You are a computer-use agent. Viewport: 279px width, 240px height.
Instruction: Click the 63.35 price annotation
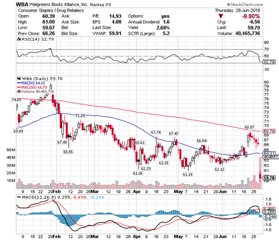click(x=164, y=163)
